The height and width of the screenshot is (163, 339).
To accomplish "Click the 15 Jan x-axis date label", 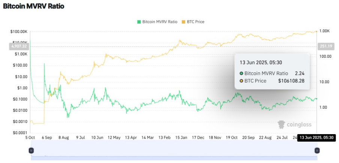I will coord(181,138).
